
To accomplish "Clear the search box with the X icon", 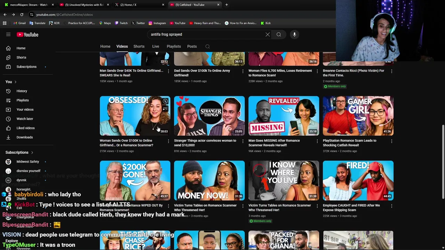I will coord(268,34).
